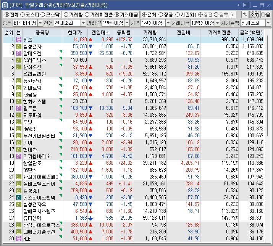Click the settings tool icon left of 조회
Screen dimensions: 273x246
pos(245,14)
